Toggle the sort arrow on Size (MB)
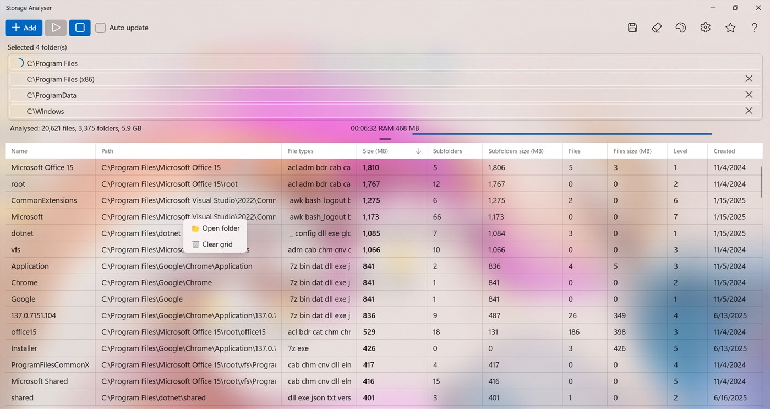 pyautogui.click(x=418, y=150)
